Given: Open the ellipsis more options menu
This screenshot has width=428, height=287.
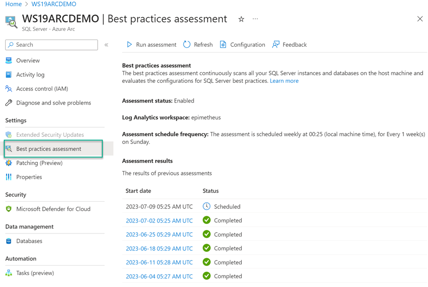Looking at the screenshot, I should pos(255,19).
